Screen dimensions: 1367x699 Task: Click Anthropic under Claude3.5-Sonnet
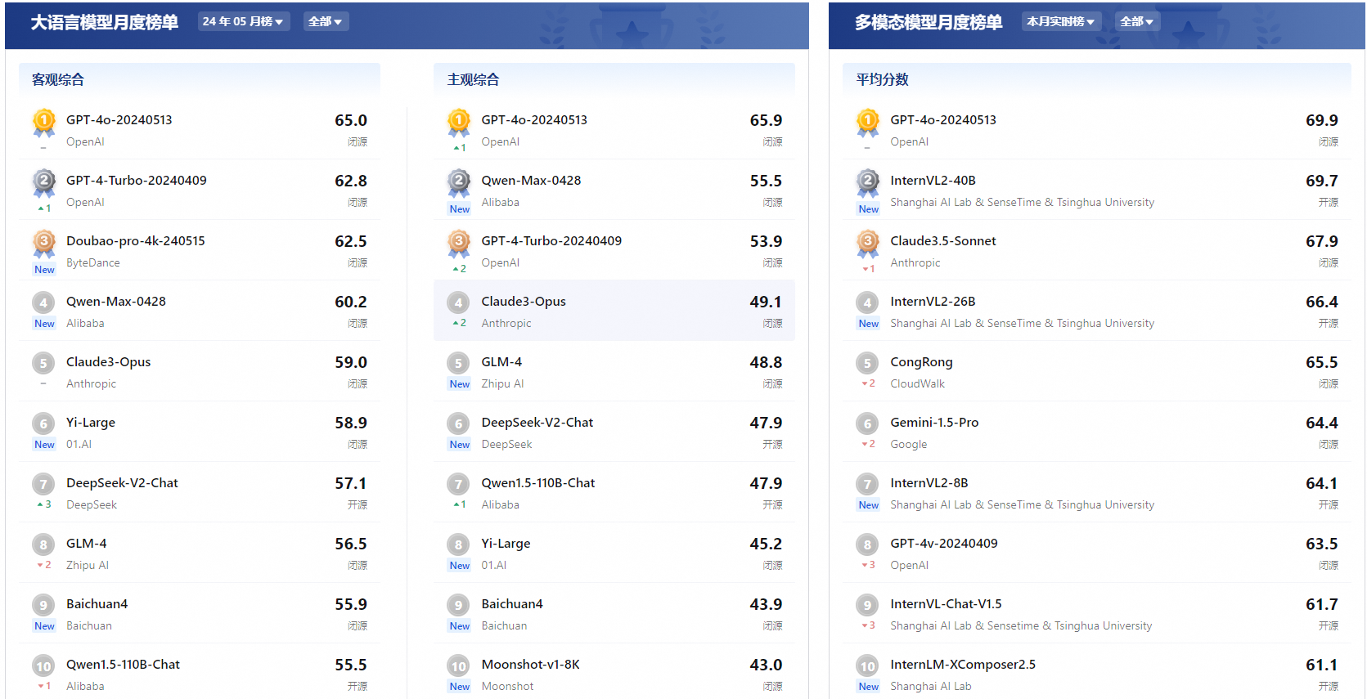click(x=915, y=262)
